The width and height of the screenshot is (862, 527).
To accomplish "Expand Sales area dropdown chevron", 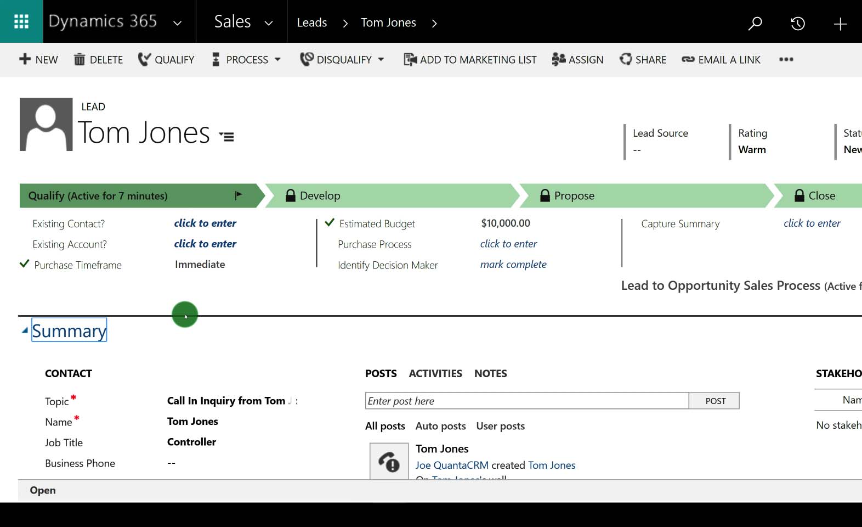I will tap(269, 23).
